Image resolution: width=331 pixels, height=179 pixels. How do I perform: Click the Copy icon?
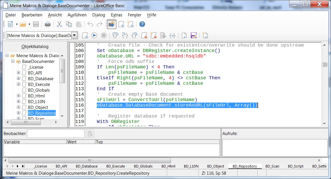(69, 24)
